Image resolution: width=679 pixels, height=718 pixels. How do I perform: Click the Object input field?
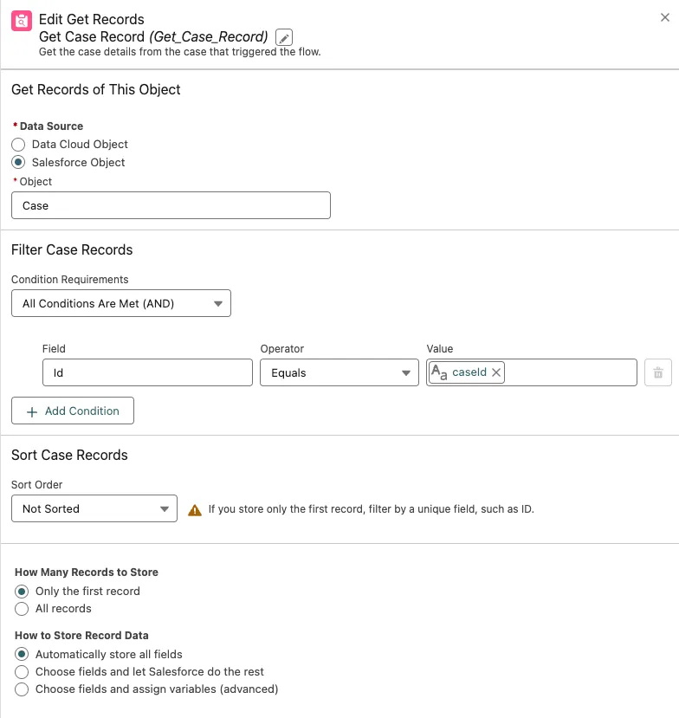pyautogui.click(x=171, y=206)
